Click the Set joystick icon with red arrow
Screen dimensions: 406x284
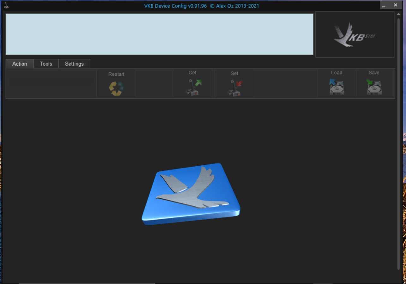click(234, 88)
